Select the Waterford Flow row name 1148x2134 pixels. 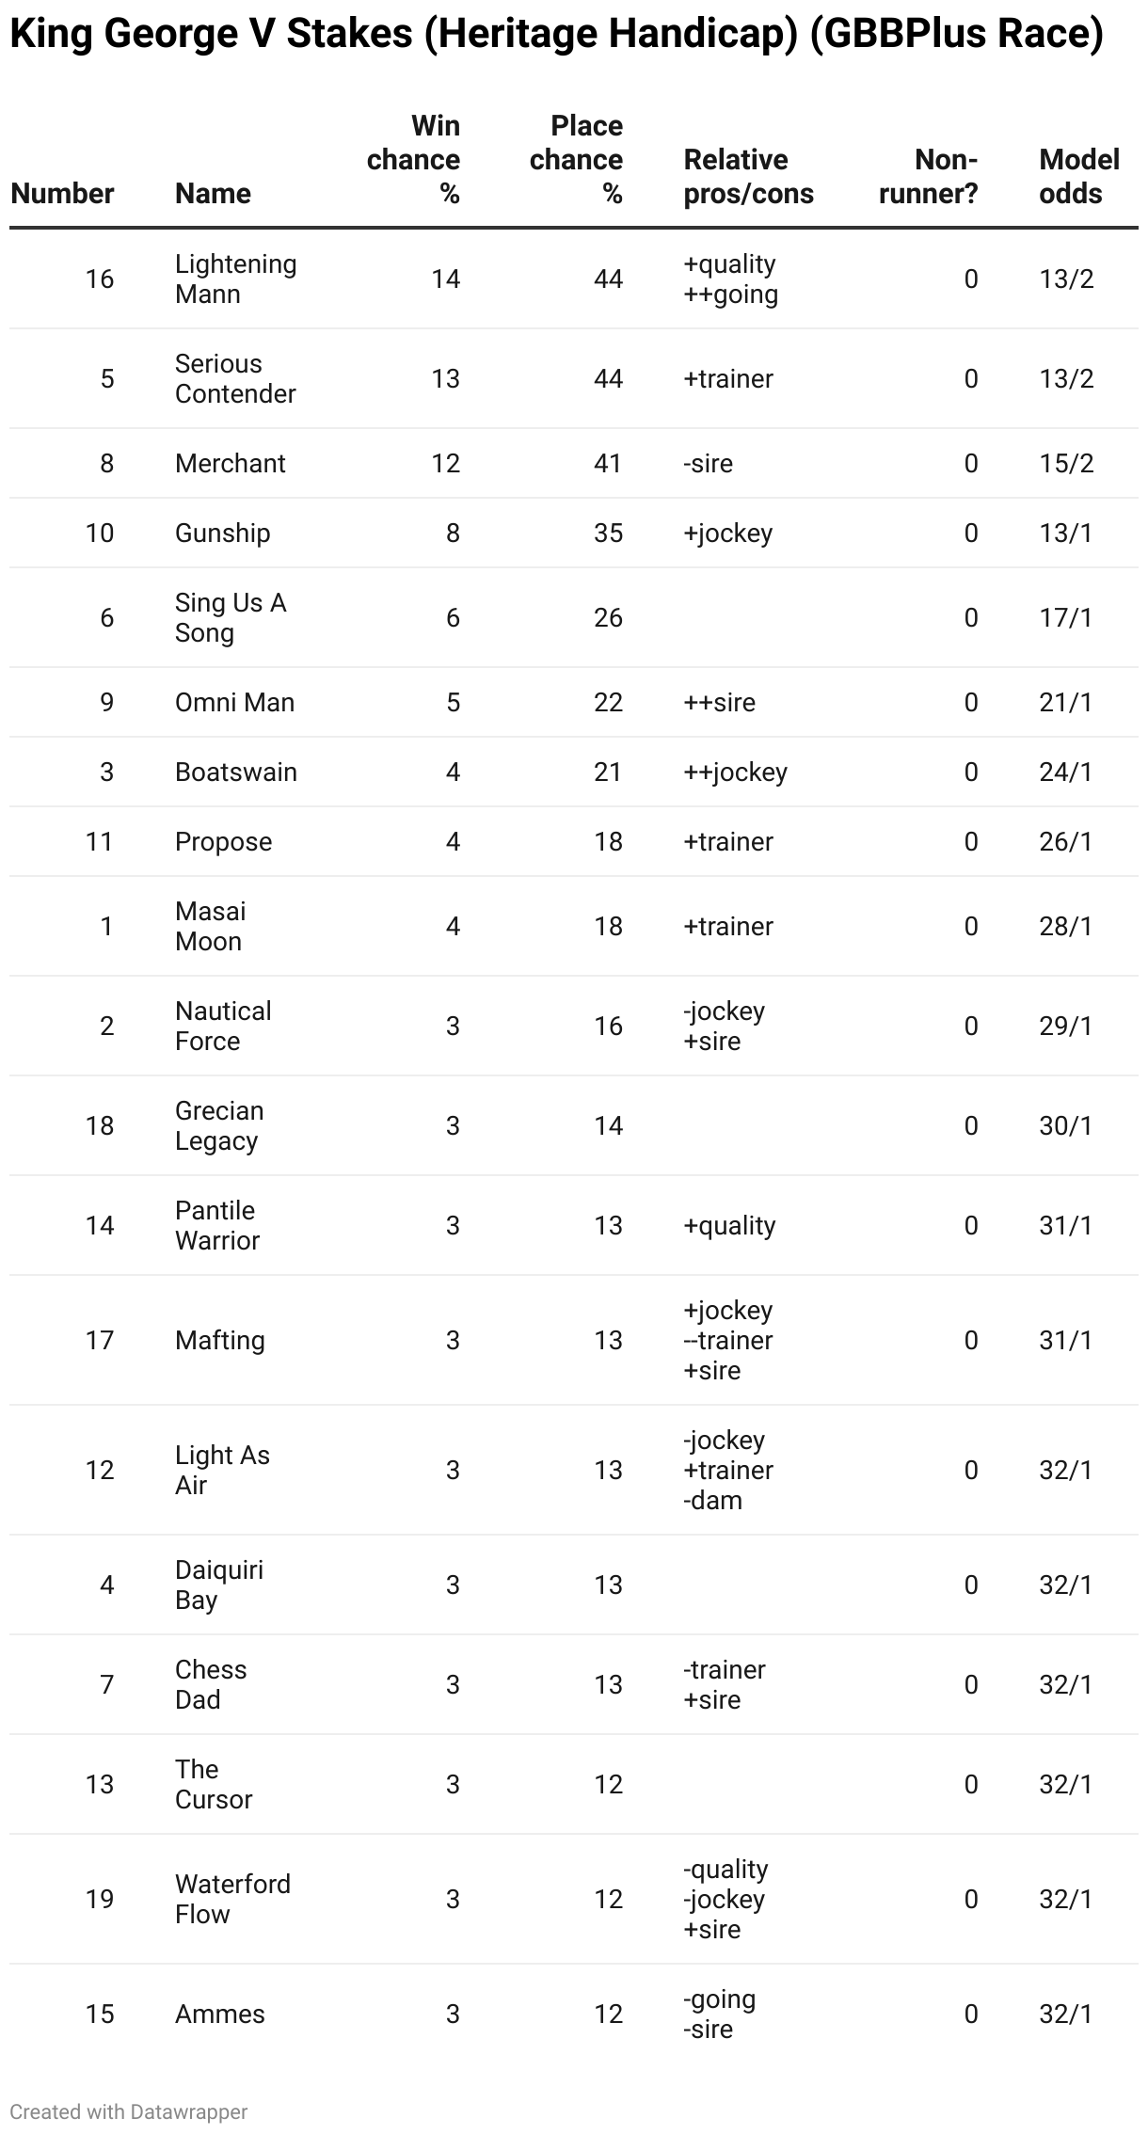pyautogui.click(x=233, y=1899)
